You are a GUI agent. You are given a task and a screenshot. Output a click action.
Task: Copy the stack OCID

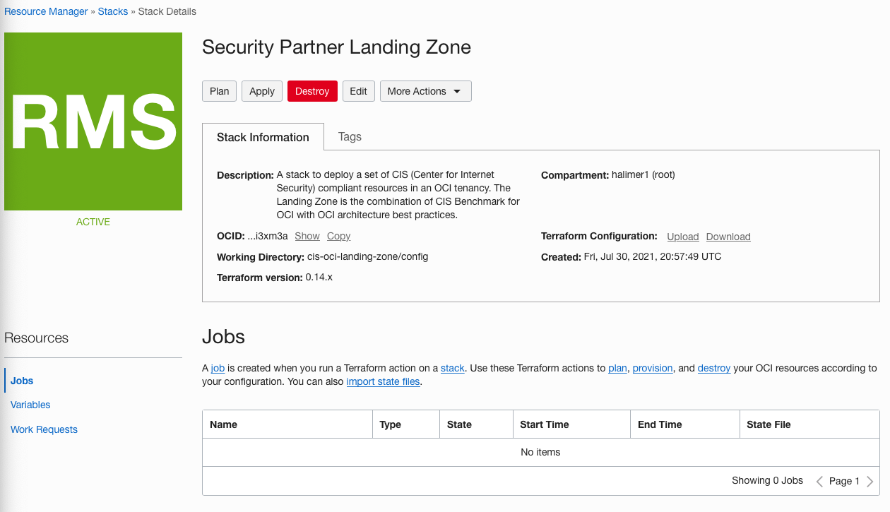(x=338, y=236)
